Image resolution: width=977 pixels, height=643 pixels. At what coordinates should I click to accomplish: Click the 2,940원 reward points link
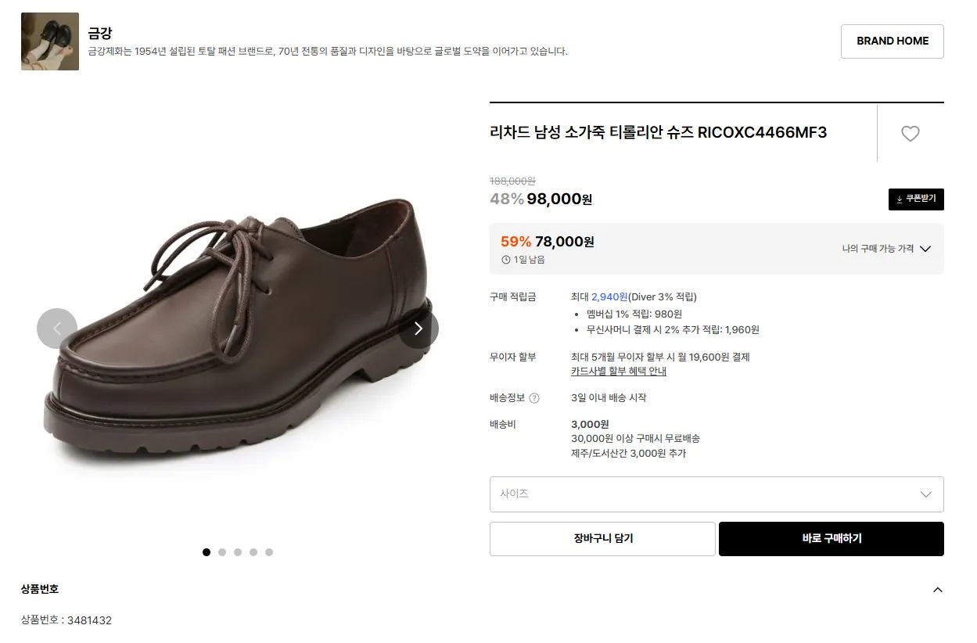[609, 297]
